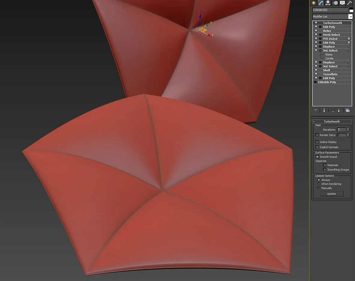Check Separate by Materials checkbox

click(325, 165)
